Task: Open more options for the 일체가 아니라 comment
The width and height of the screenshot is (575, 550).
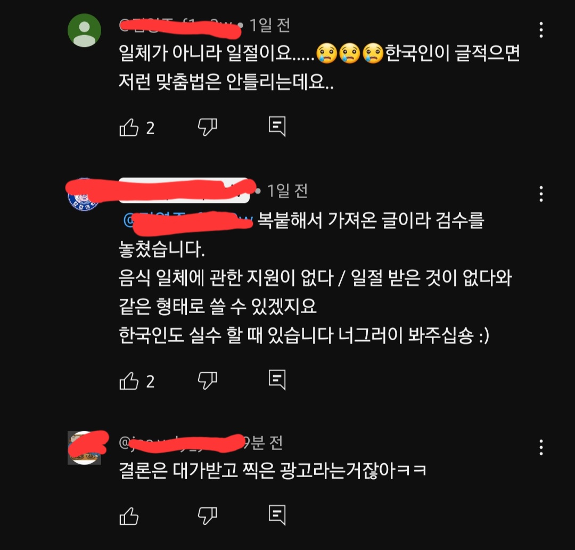Action: pyautogui.click(x=541, y=30)
